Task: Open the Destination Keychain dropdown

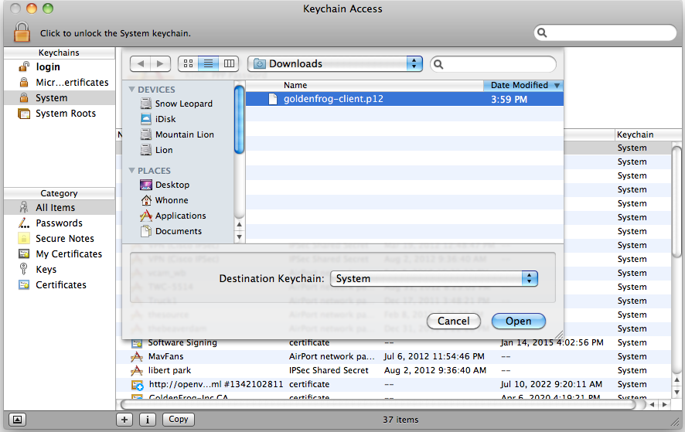Action: (x=434, y=279)
